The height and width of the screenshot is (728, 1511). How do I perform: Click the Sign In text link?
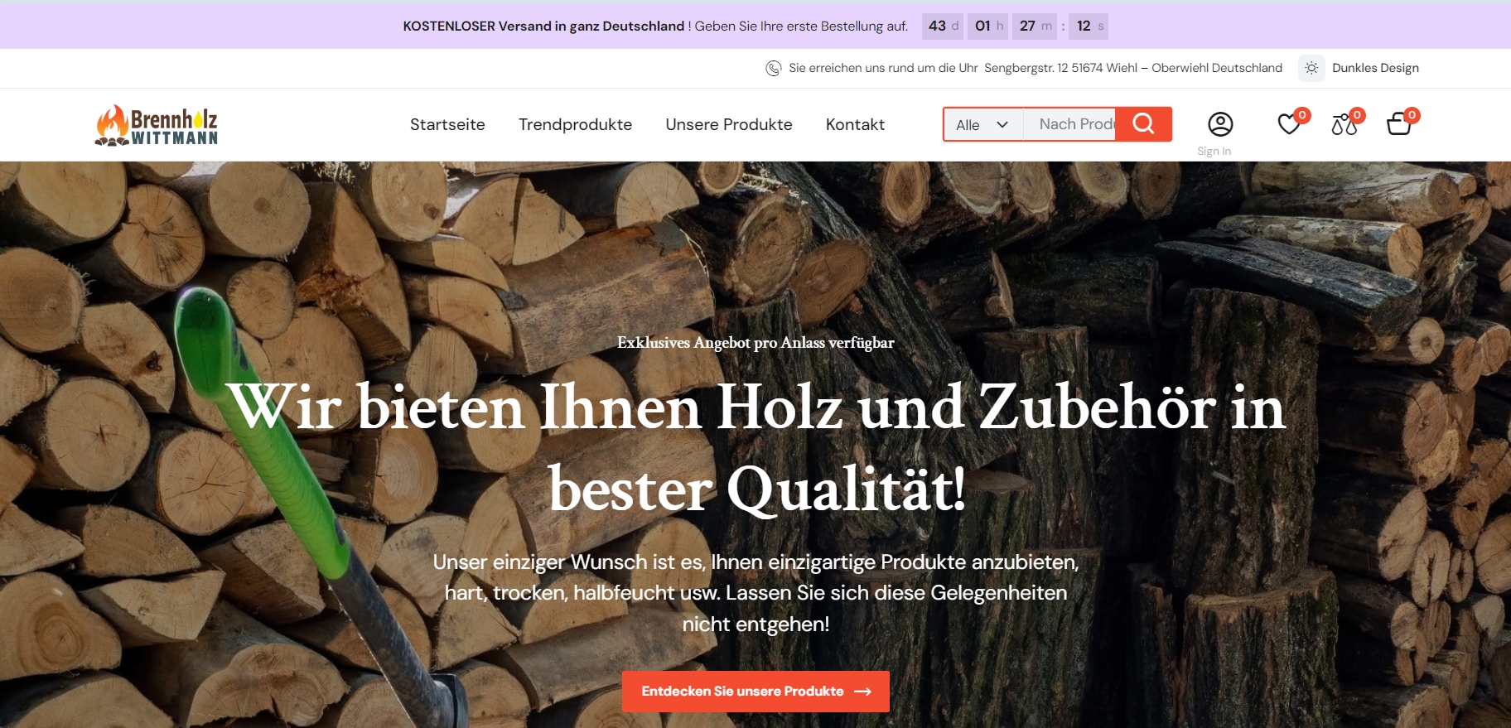tap(1214, 151)
